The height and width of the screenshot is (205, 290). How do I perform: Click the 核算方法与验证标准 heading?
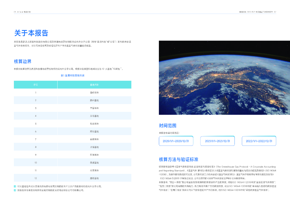(x=178, y=159)
